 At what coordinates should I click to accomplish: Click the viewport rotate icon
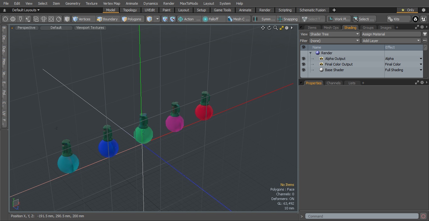[x=269, y=28]
